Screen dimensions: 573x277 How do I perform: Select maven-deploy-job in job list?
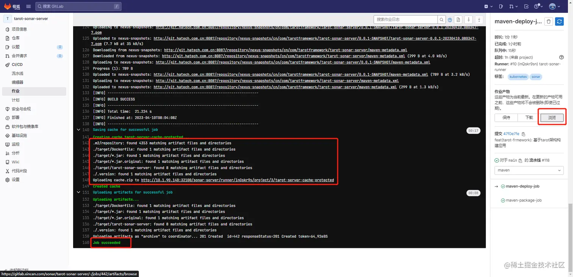(x=522, y=186)
